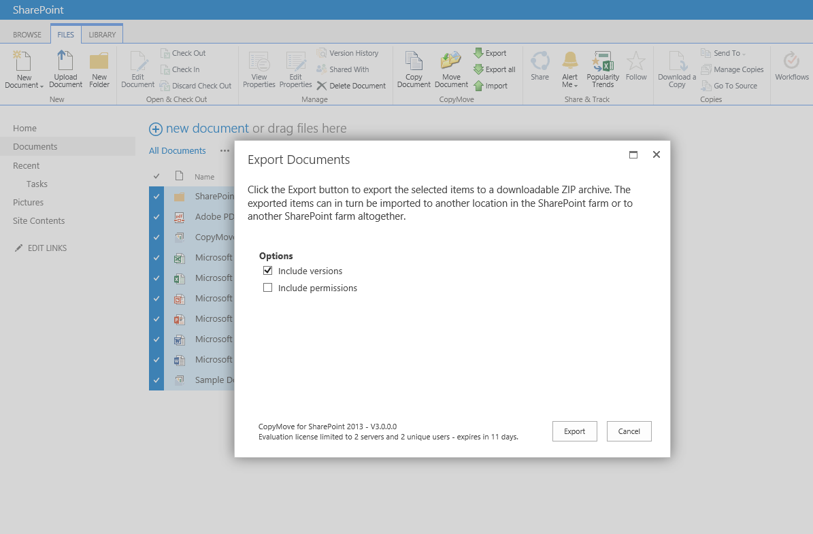Screen dimensions: 813x534
Task: Open the views ellipsis menu
Action: tap(225, 151)
